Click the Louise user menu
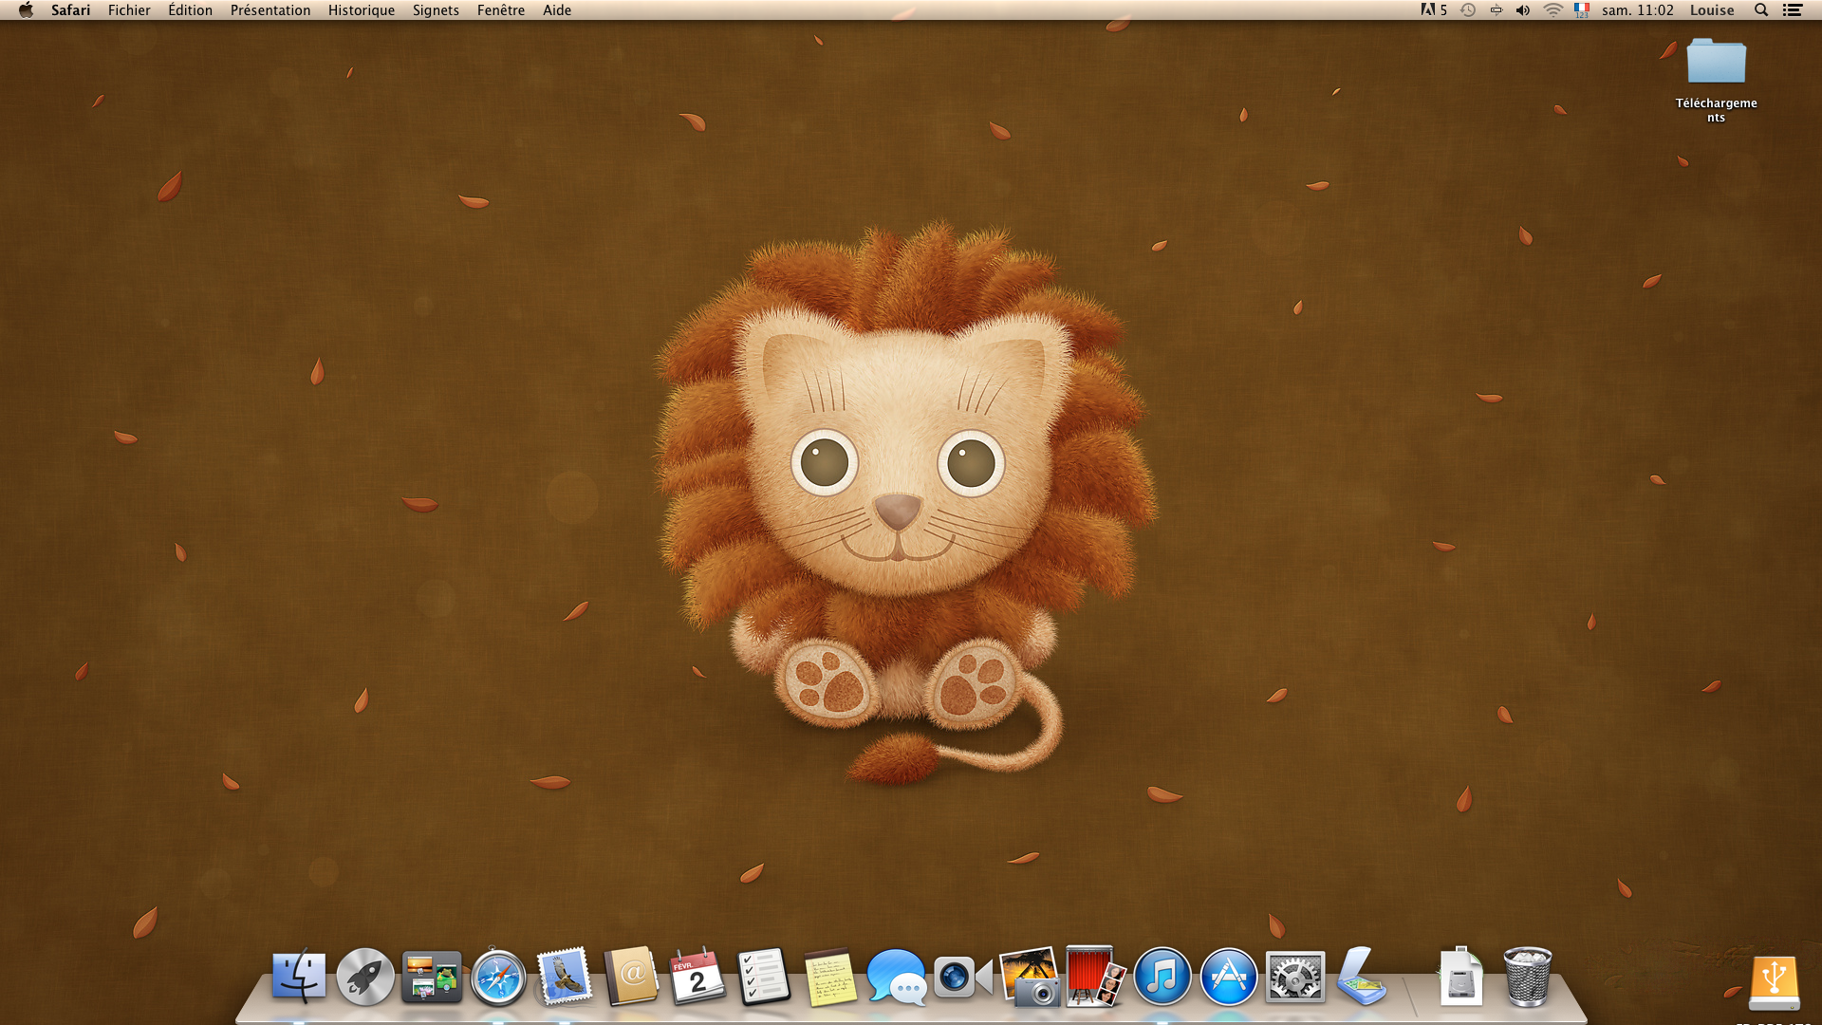1822x1025 pixels. [x=1711, y=10]
